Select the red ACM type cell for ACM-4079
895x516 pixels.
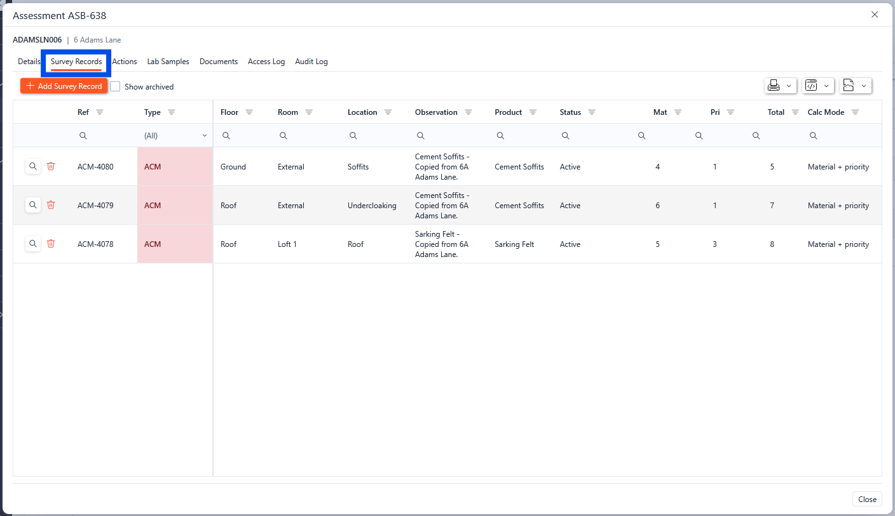pyautogui.click(x=175, y=206)
